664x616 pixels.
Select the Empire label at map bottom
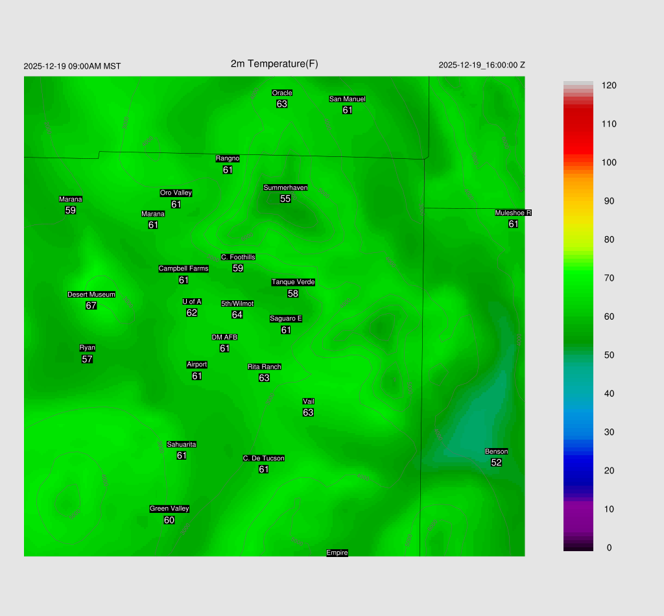(x=337, y=552)
